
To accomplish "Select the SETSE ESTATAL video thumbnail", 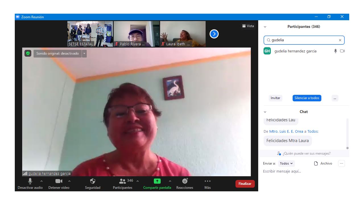I will [90, 34].
